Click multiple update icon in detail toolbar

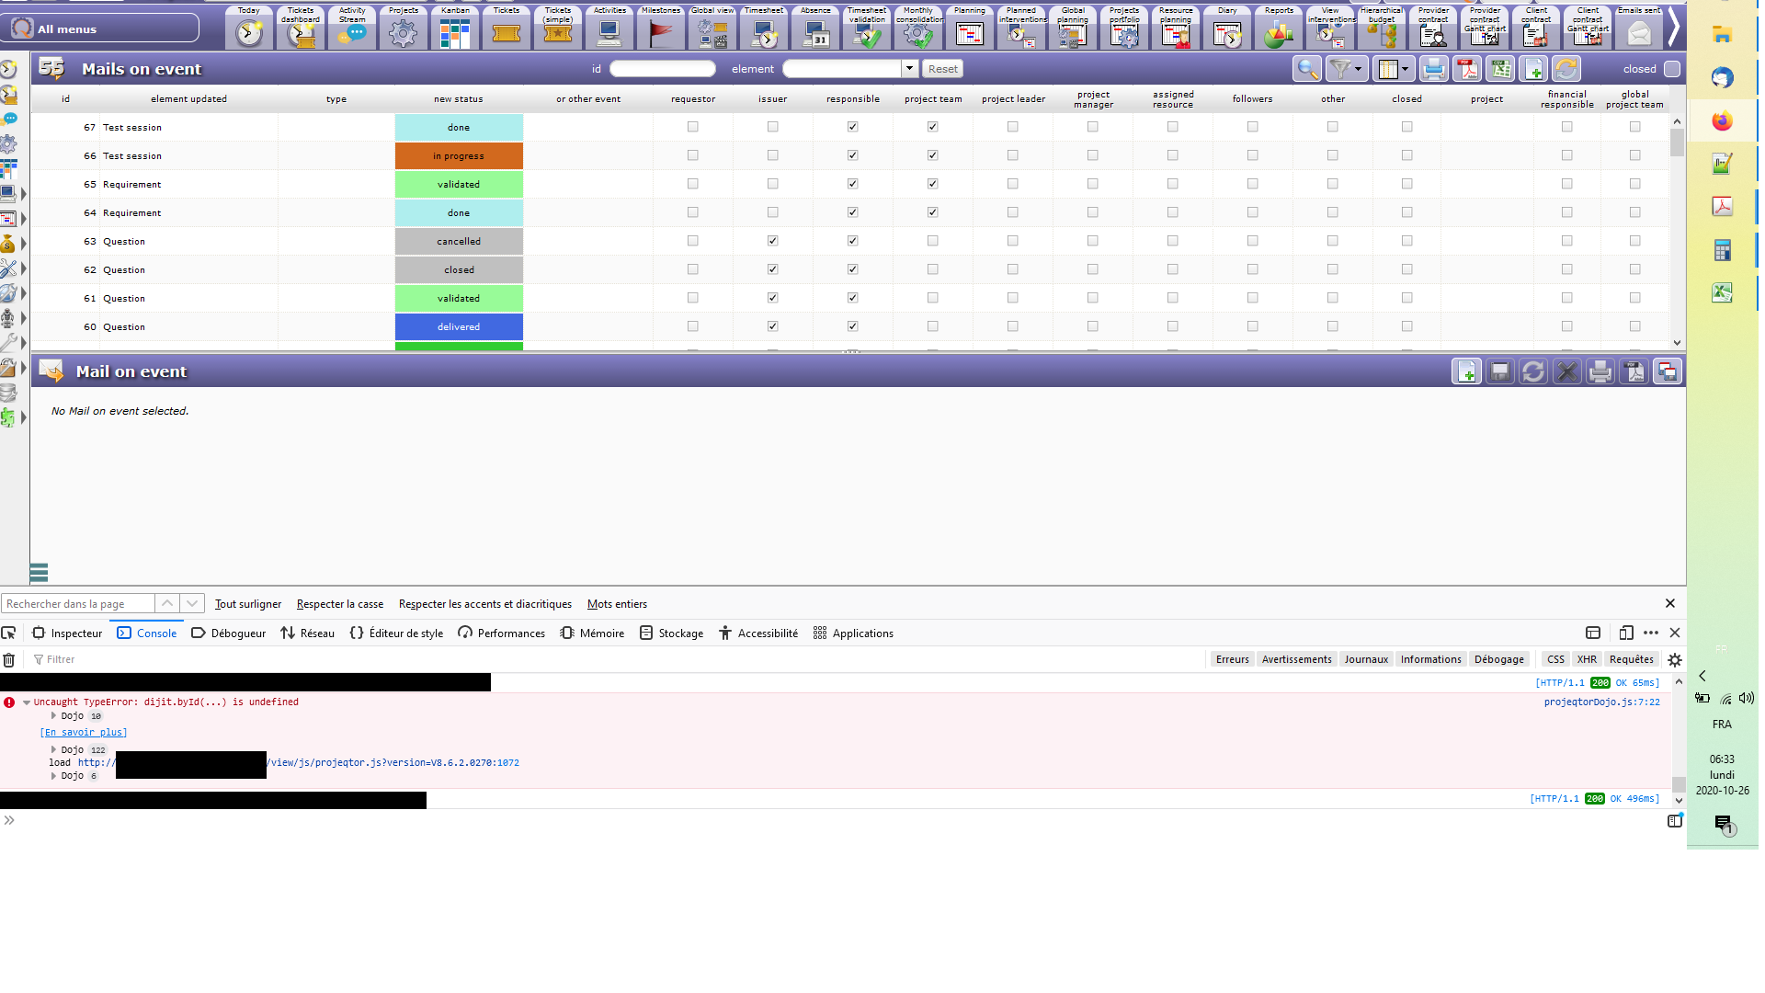[x=1667, y=371]
